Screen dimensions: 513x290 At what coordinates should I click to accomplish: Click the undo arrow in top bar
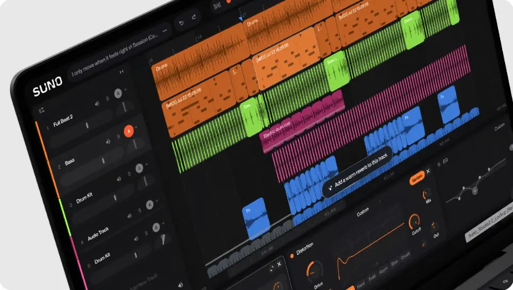click(x=181, y=23)
